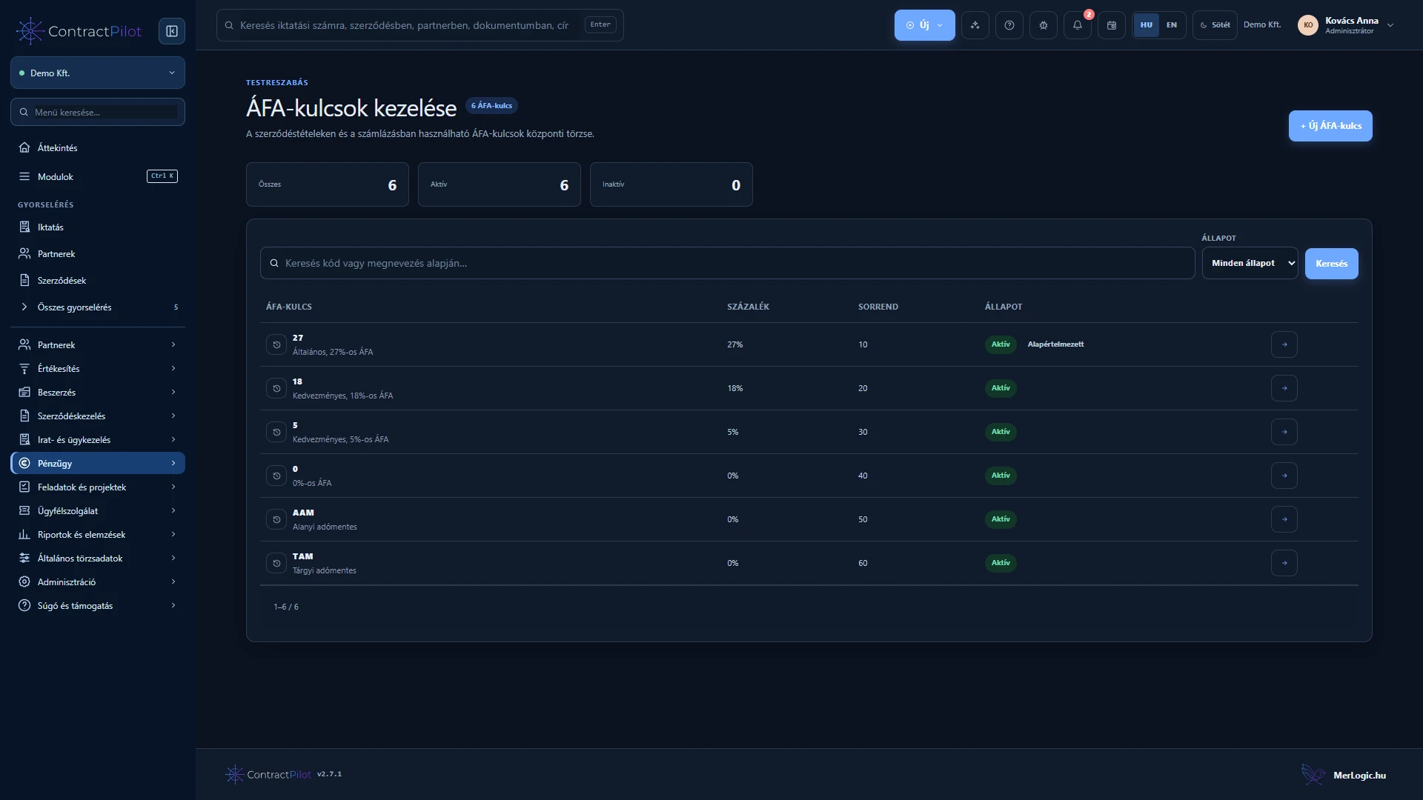Viewport: 1423px width, 800px height.
Task: Expand Összes gyorselérés list
Action: click(98, 307)
